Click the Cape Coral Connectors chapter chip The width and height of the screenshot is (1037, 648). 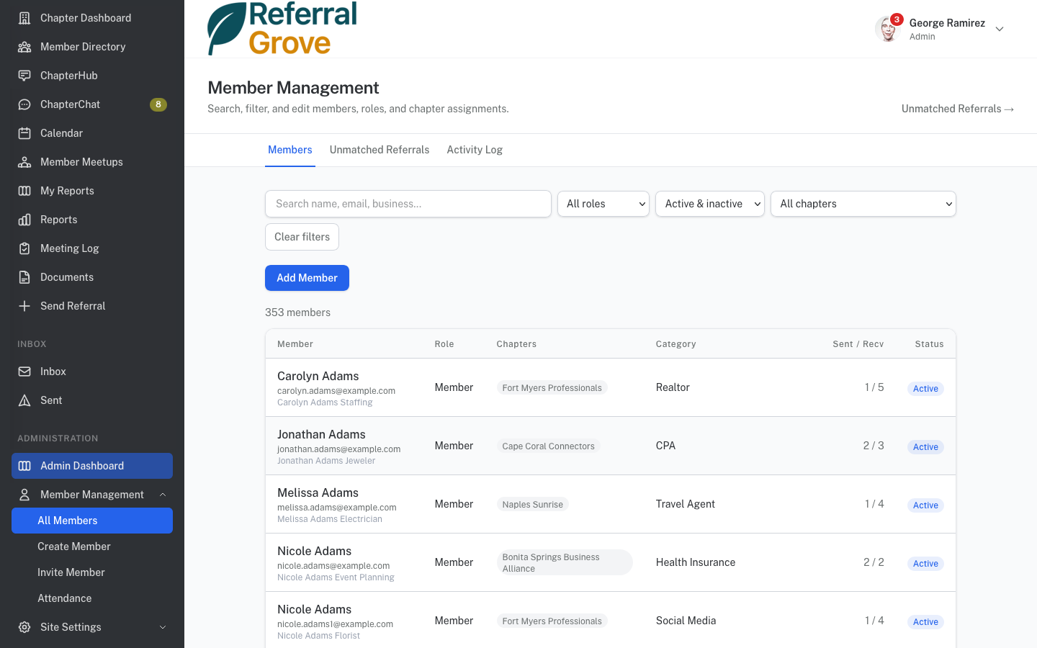549,446
